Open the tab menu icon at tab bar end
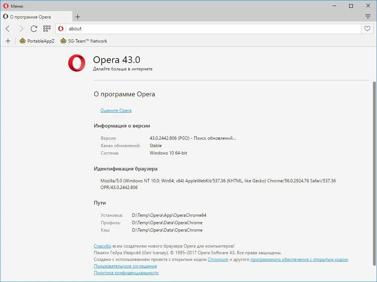The height and width of the screenshot is (282, 377). pos(368,16)
